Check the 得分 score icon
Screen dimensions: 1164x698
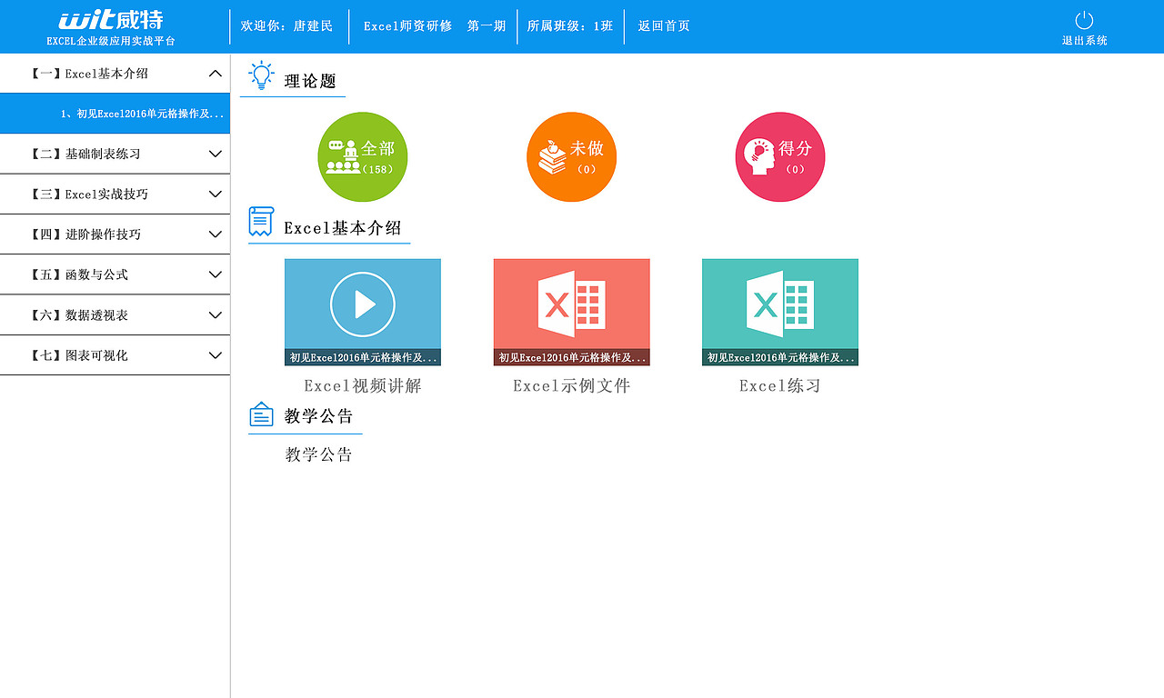[x=779, y=156]
